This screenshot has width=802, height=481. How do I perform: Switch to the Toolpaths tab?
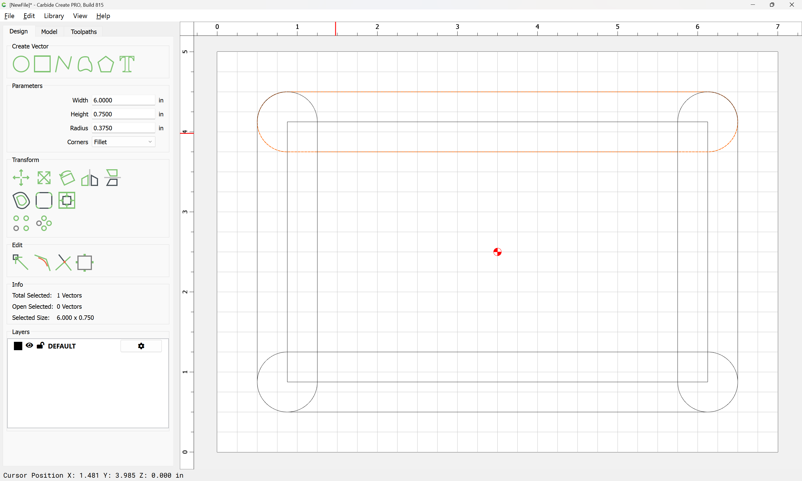click(84, 32)
